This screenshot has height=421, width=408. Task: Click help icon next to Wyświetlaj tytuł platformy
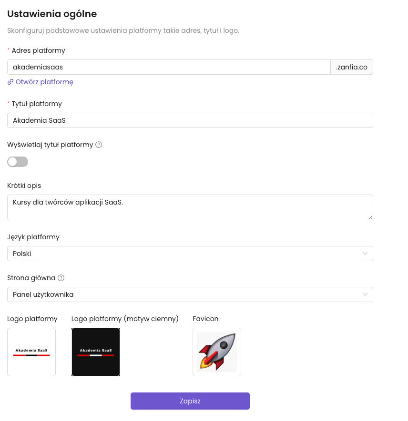click(x=99, y=145)
